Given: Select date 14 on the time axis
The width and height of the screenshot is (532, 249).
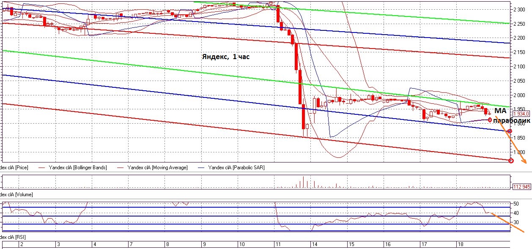Looking at the screenshot, I should click(315, 244).
